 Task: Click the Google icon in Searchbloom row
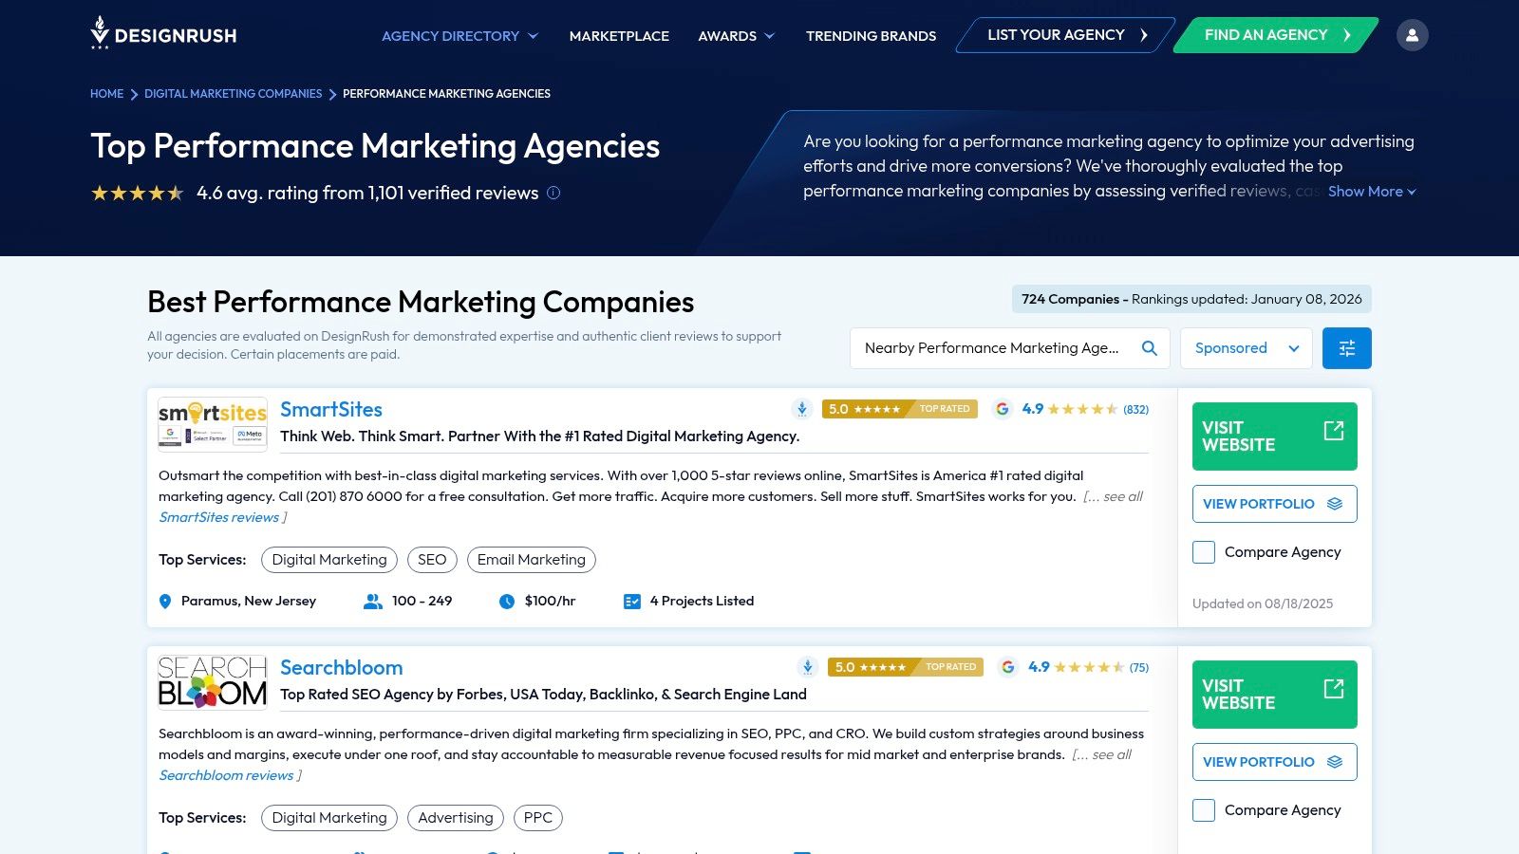tap(1008, 667)
